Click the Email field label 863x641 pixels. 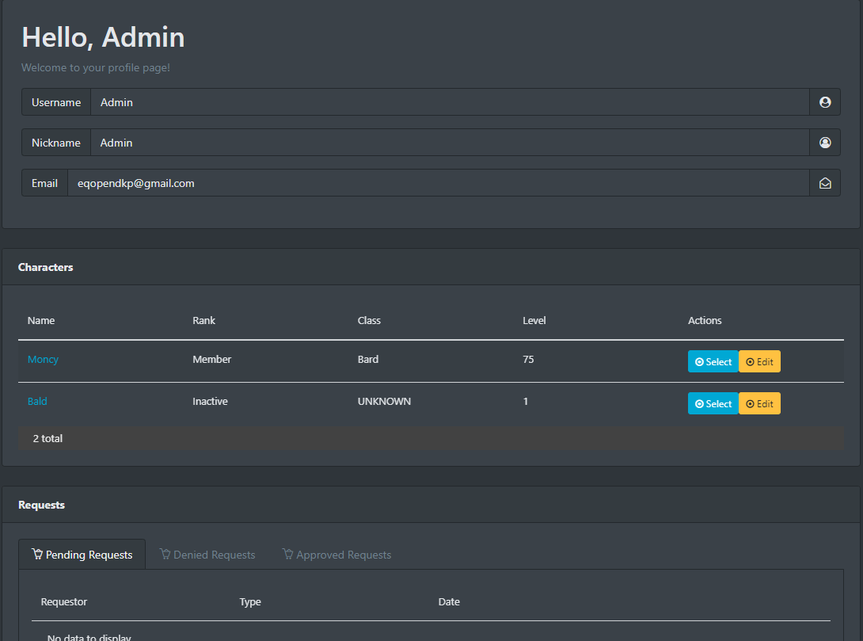[44, 183]
